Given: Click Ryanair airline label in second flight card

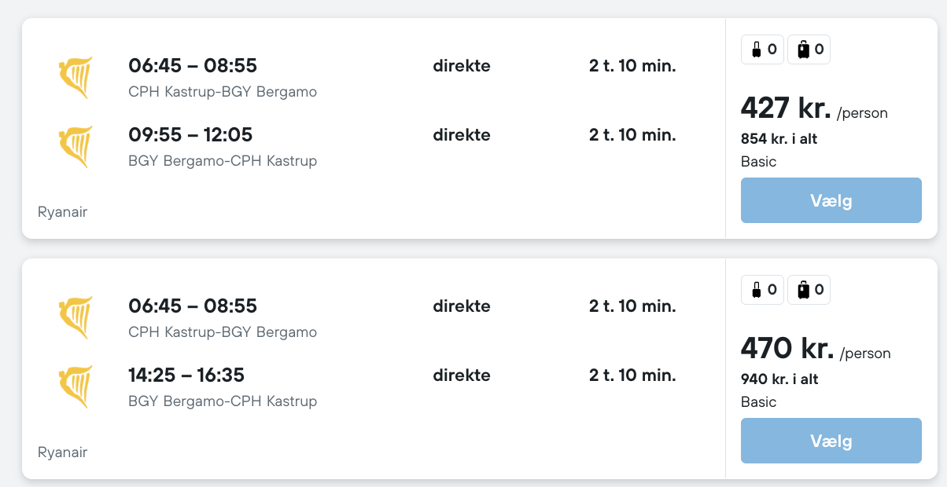Looking at the screenshot, I should tap(63, 452).
